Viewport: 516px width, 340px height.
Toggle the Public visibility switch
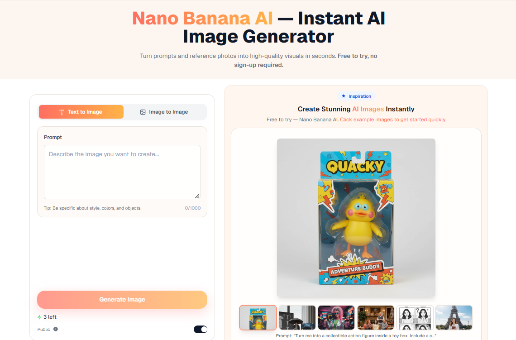click(201, 329)
